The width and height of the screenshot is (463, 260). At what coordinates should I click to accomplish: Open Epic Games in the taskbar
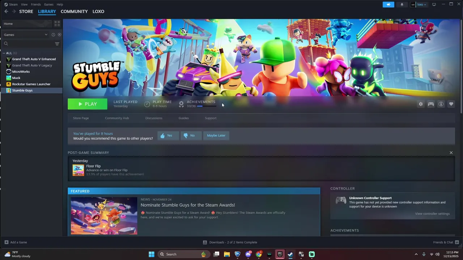tap(280, 254)
